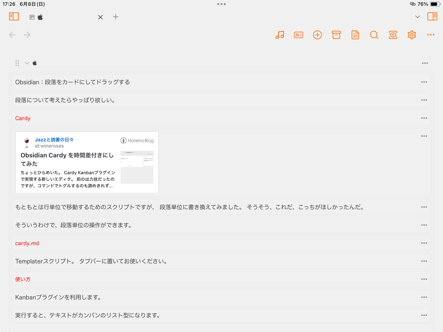
Task: Open menu for '実行すると' card
Action: coord(424,315)
